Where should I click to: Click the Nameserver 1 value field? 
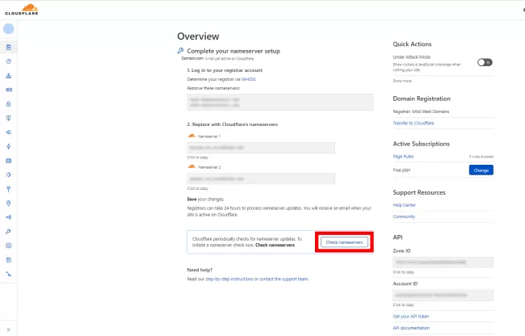point(261,148)
